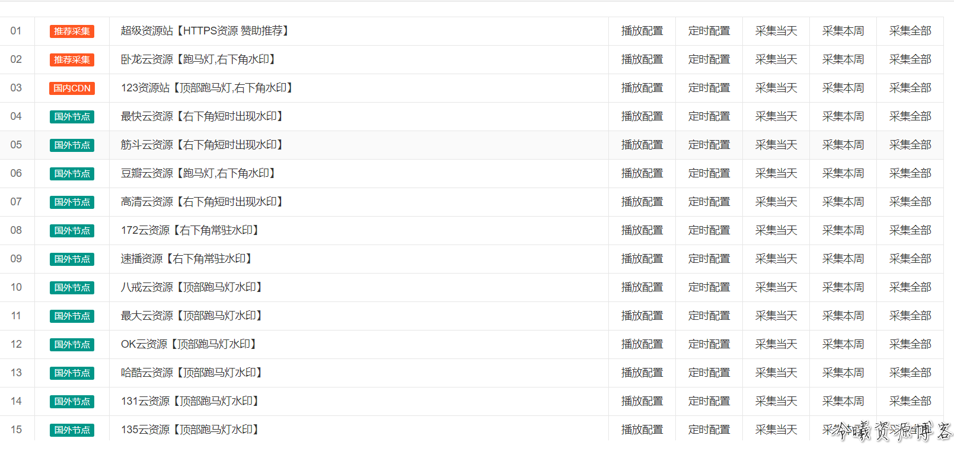Click 采集全部 for 筋斗云资源 row

coord(910,145)
